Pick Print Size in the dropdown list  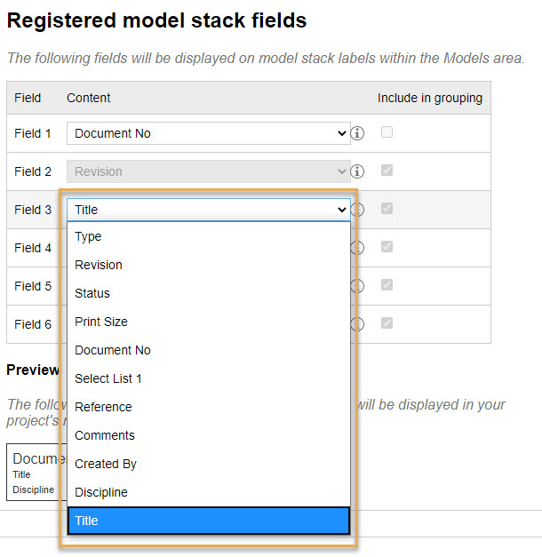click(x=209, y=322)
